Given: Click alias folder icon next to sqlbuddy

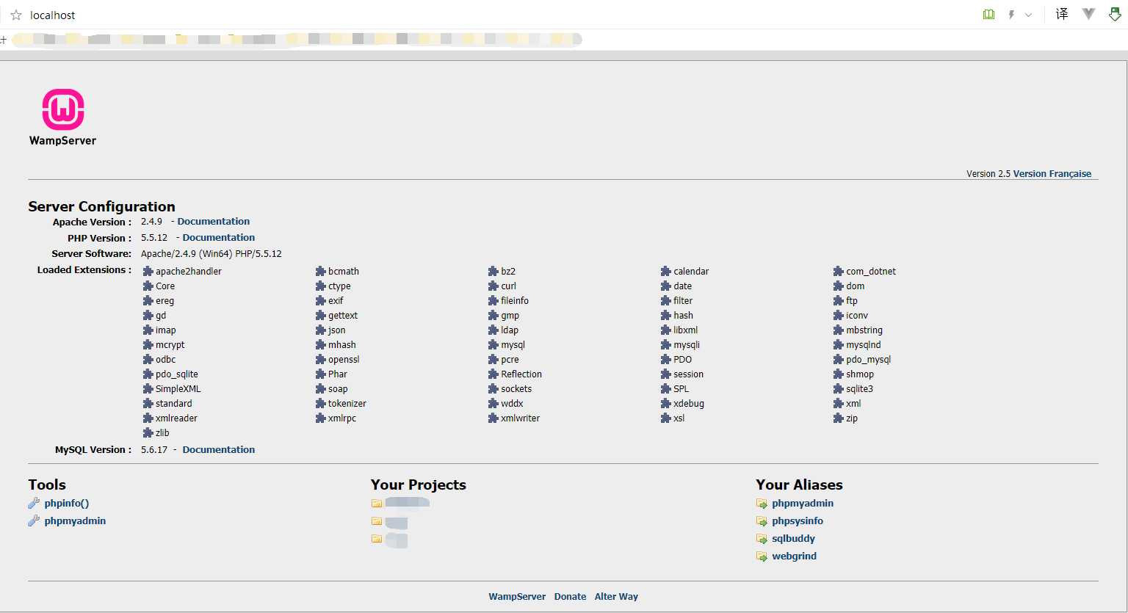Looking at the screenshot, I should [762, 539].
